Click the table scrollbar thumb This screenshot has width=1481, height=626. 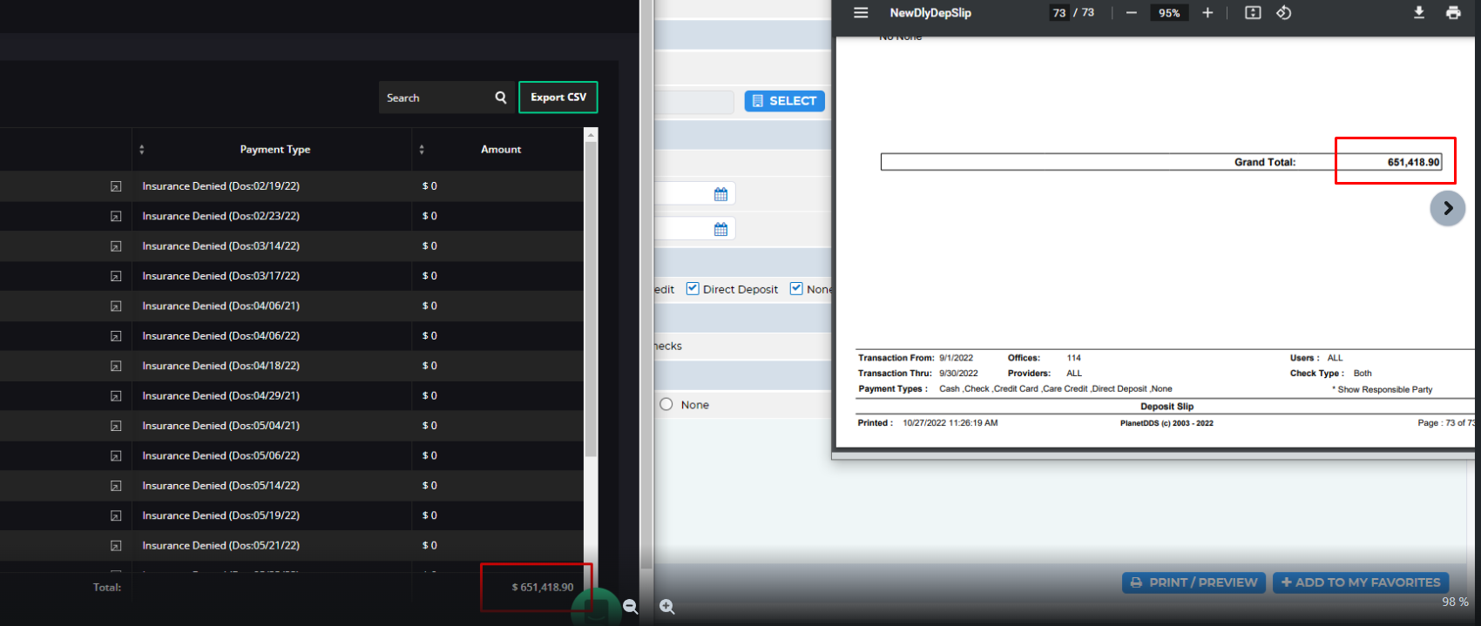(591, 299)
